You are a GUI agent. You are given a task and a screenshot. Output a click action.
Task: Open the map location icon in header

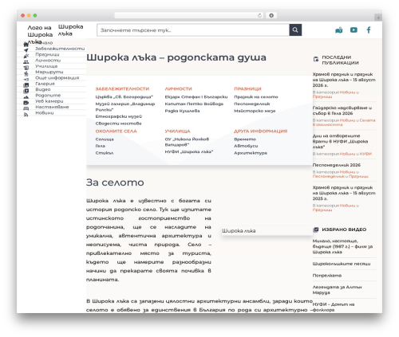tap(339, 30)
